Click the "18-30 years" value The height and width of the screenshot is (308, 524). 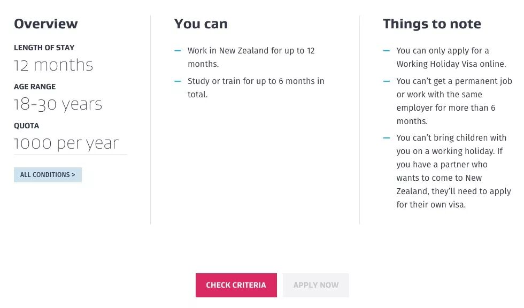pos(58,104)
